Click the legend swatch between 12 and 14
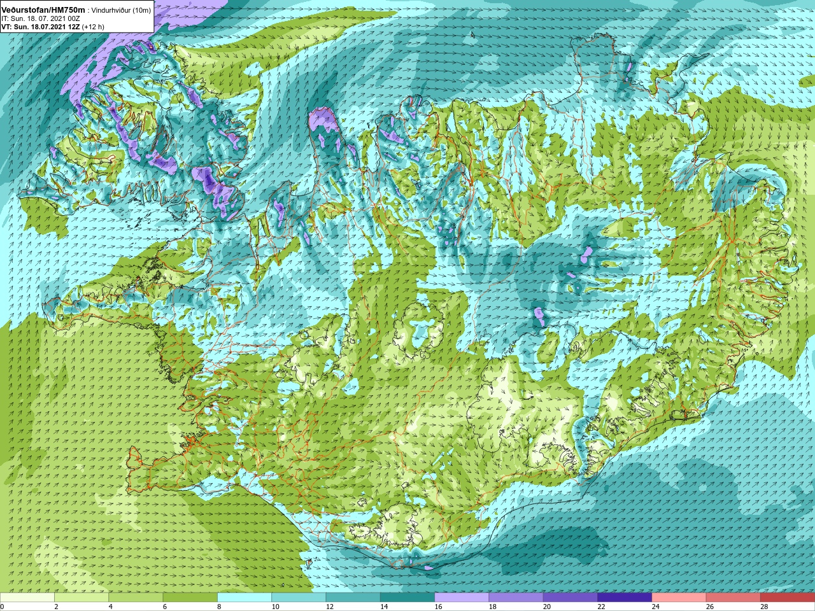This screenshot has width=815, height=611. [x=353, y=598]
